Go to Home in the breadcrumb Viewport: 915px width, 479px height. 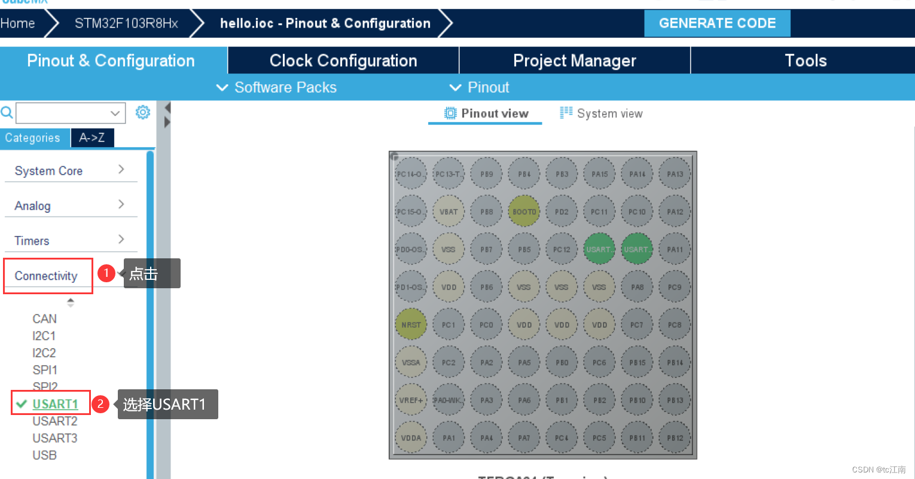pos(18,23)
